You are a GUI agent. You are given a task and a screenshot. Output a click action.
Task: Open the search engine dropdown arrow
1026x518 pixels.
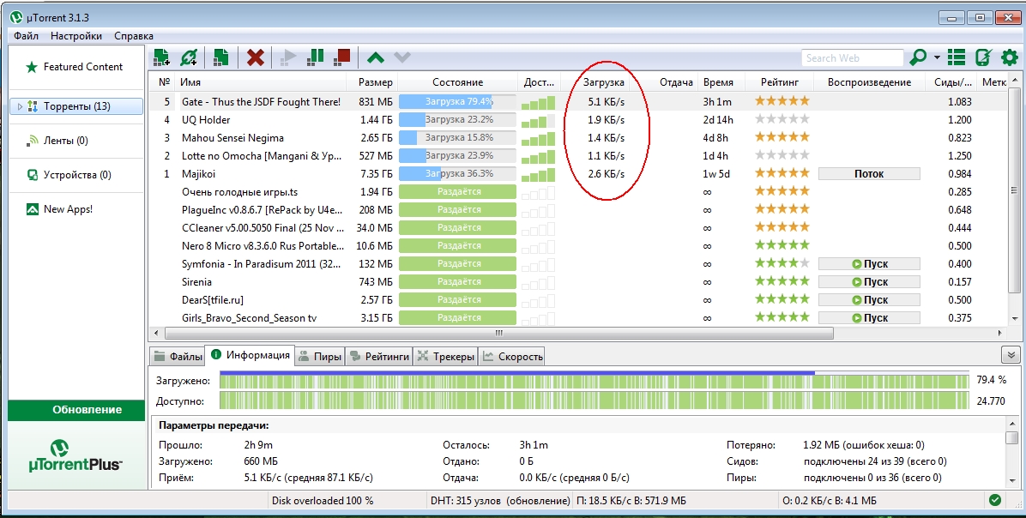coord(937,57)
